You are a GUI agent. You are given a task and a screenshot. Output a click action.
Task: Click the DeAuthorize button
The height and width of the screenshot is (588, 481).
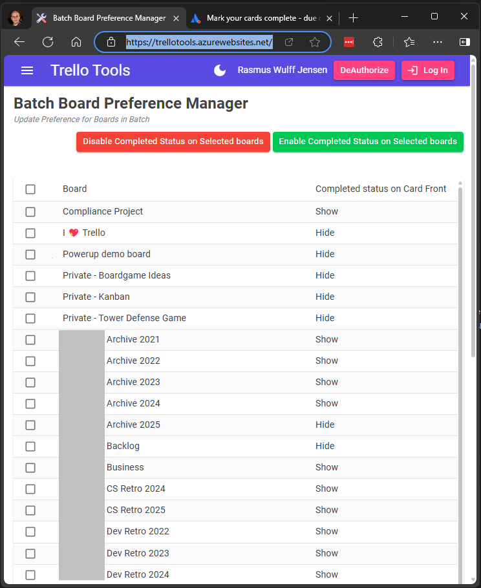(x=364, y=70)
